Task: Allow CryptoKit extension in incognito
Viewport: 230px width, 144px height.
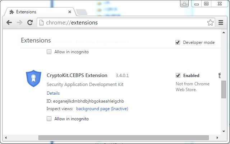Action: (49, 118)
